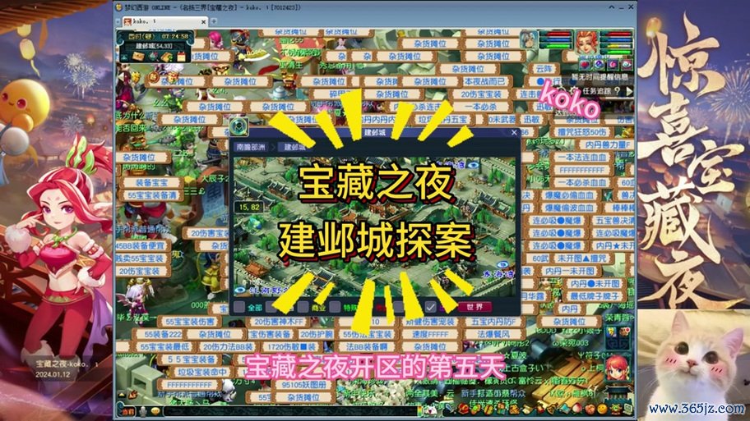Close the koko. 1 tab
The width and height of the screenshot is (750, 421).
(203, 22)
